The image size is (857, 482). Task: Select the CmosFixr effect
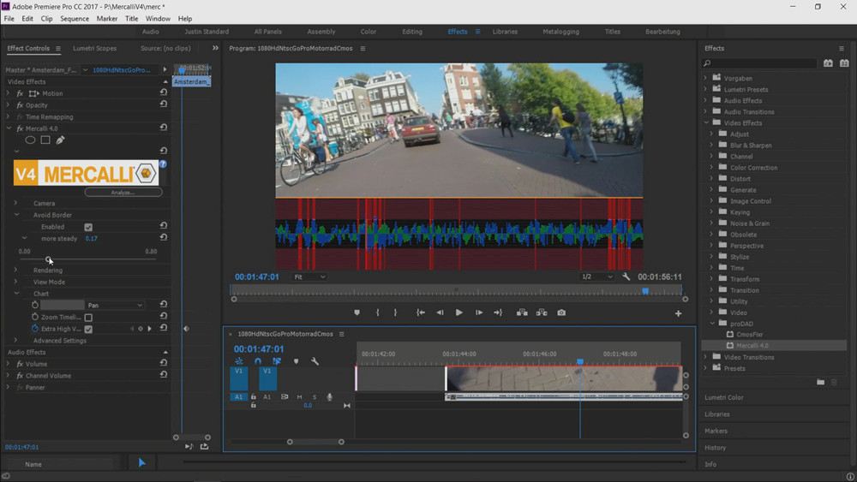749,335
